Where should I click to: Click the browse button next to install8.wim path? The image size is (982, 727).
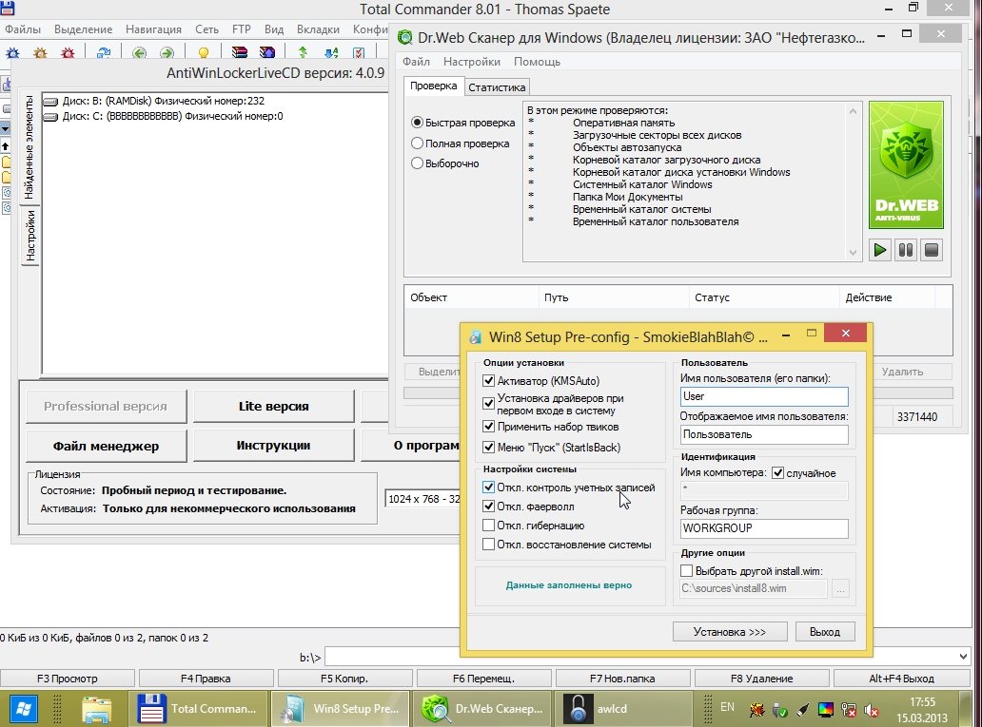tap(839, 589)
